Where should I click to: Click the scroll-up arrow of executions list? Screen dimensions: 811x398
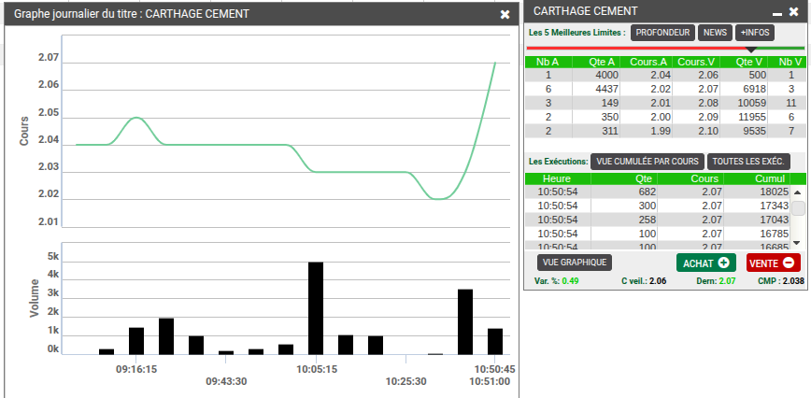[x=797, y=192]
